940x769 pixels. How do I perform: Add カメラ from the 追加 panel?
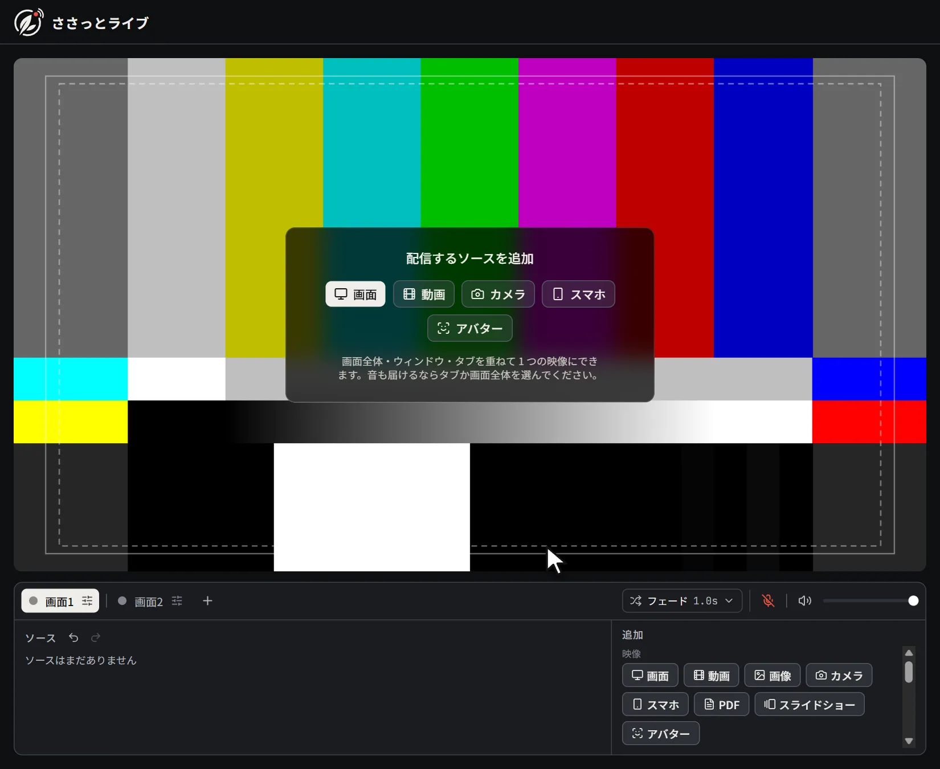coord(839,676)
